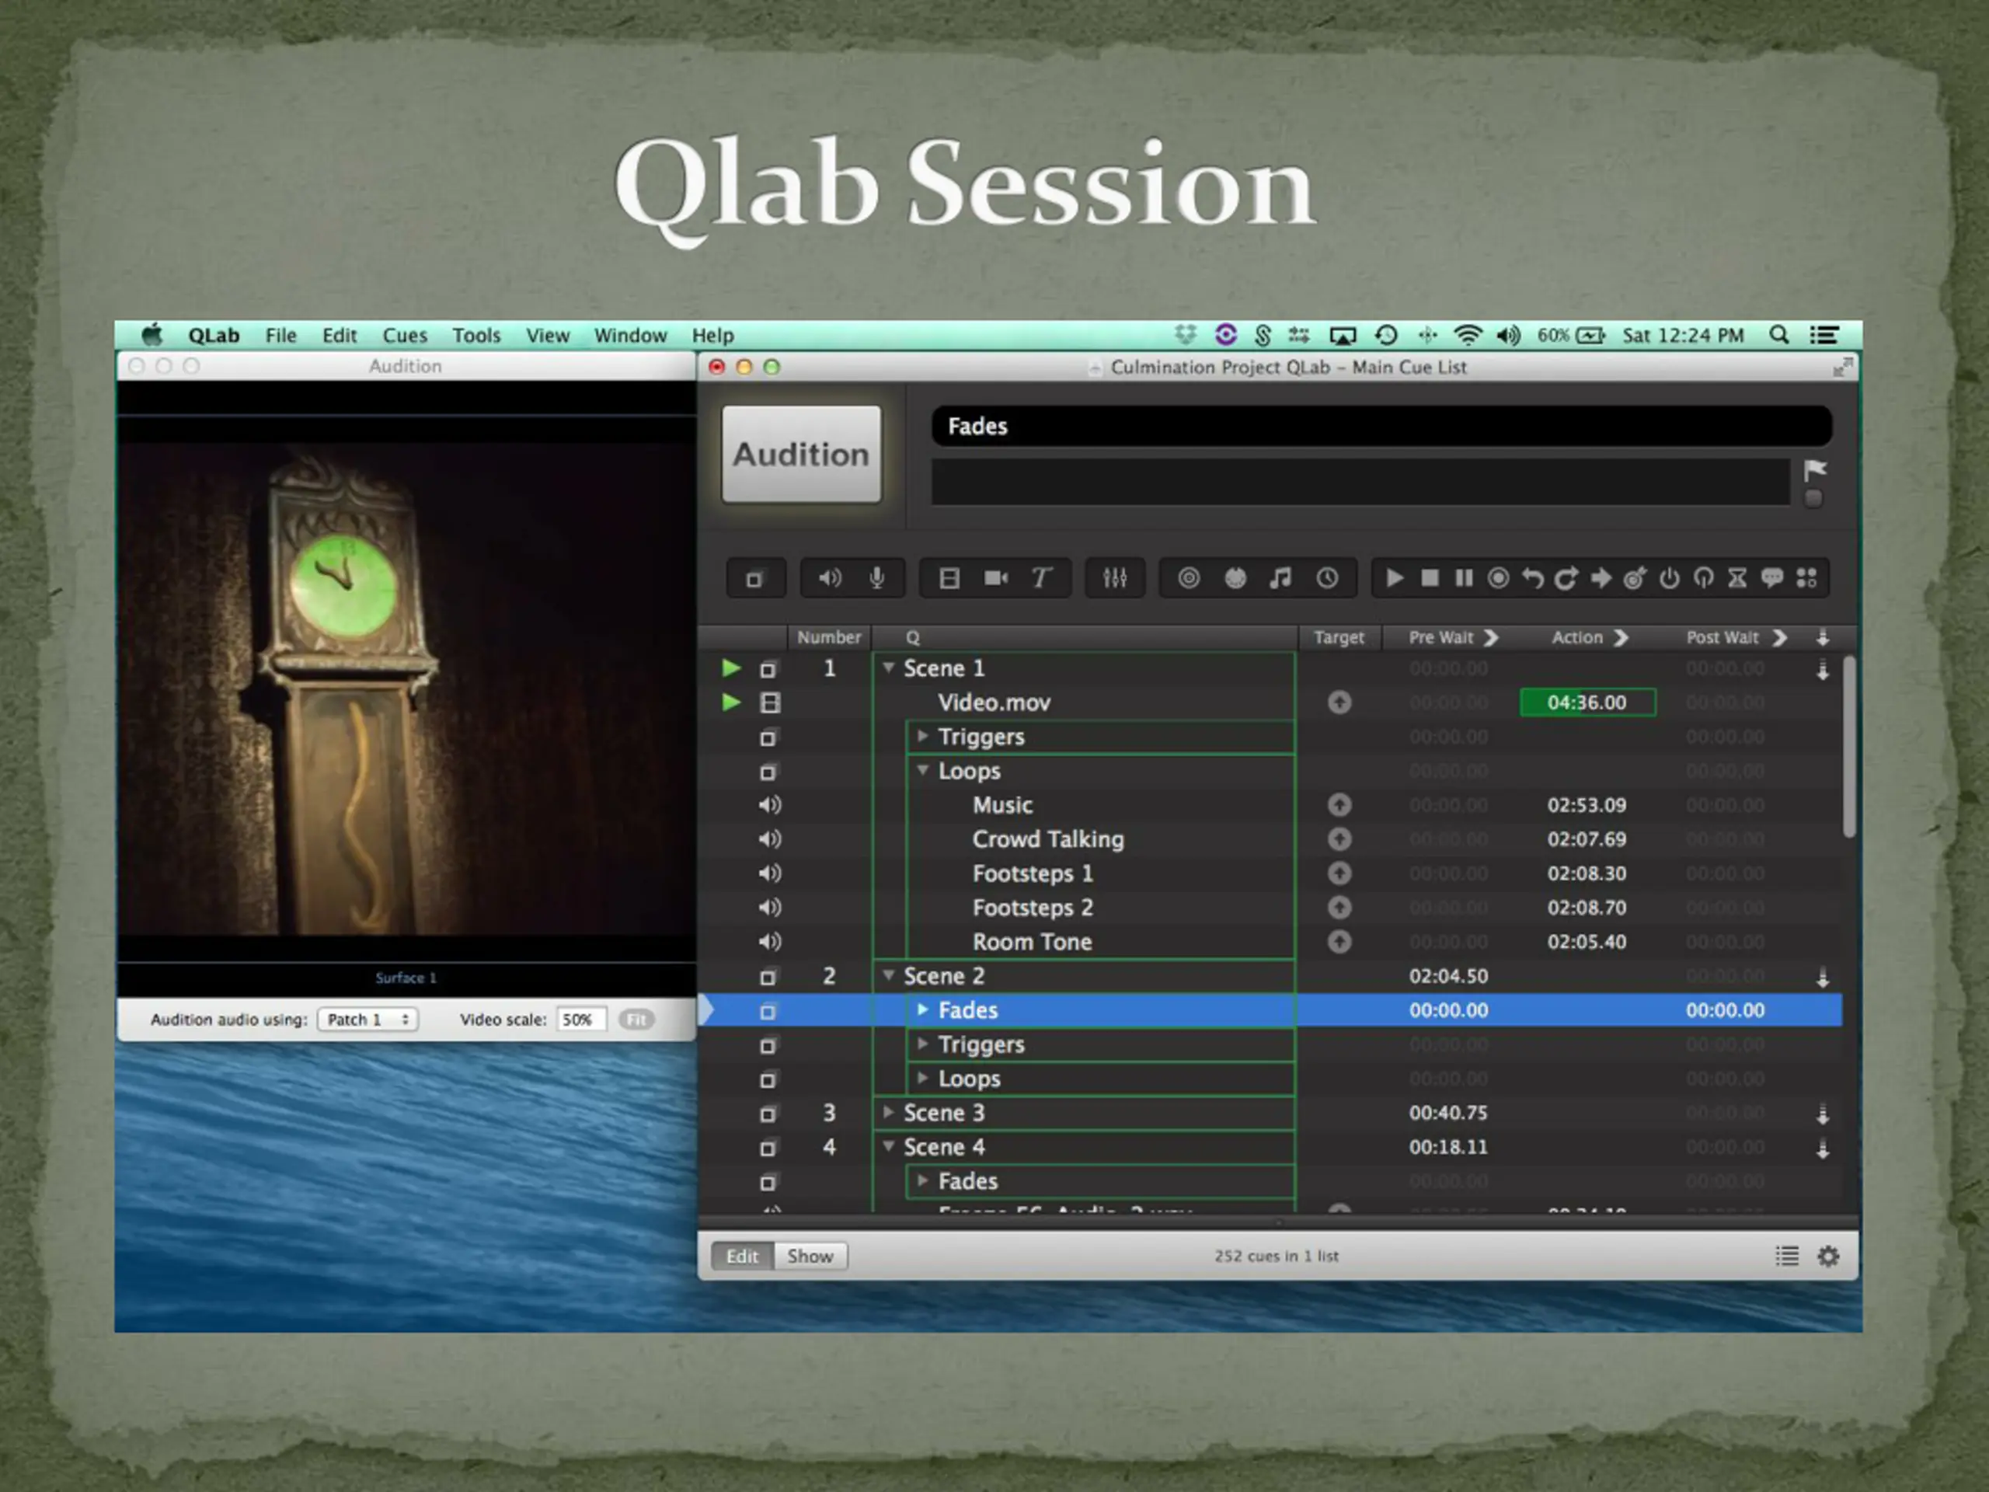Add a MIDI cue (round connector icon)
The width and height of the screenshot is (1989, 1492).
coord(1235,578)
